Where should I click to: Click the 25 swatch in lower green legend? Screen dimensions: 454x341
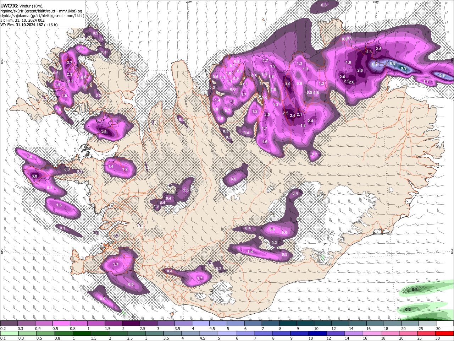[x=427, y=333]
